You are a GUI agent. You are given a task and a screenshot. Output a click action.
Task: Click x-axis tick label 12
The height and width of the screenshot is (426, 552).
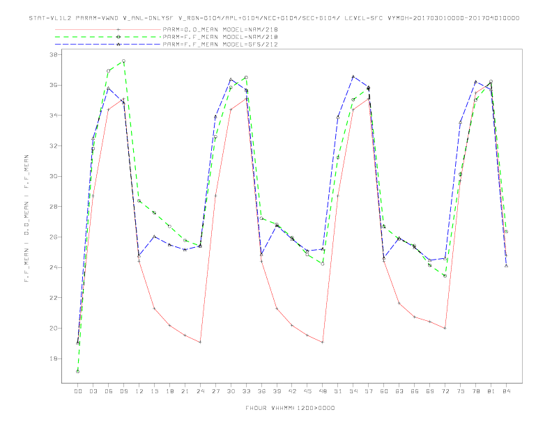point(139,391)
